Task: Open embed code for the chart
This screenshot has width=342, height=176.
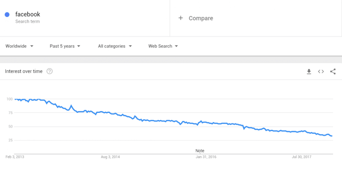Action: pyautogui.click(x=321, y=72)
